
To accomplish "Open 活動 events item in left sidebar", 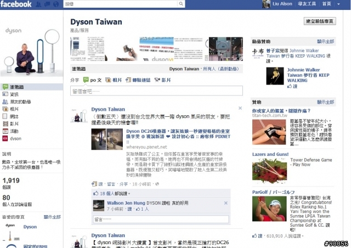I will (14, 131).
